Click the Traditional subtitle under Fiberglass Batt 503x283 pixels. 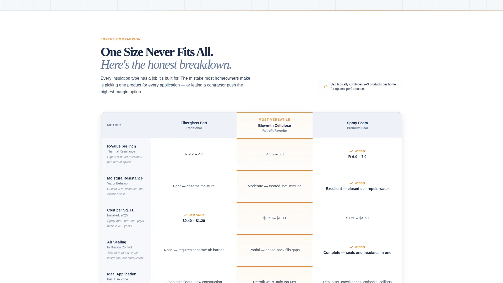[194, 128]
